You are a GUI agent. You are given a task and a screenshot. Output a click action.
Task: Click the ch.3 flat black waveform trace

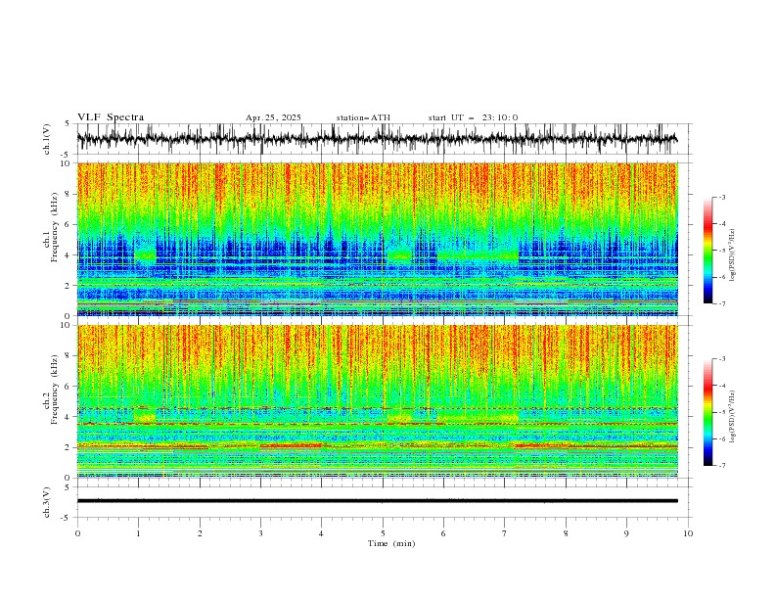click(x=377, y=501)
